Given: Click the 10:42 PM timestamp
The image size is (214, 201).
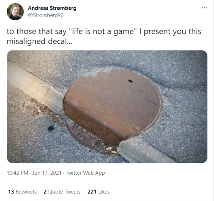Looking at the screenshot, I should click(17, 173).
